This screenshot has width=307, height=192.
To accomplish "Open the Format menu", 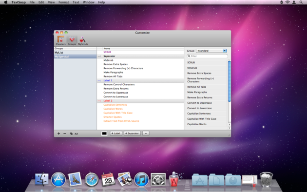I will 64,2.
